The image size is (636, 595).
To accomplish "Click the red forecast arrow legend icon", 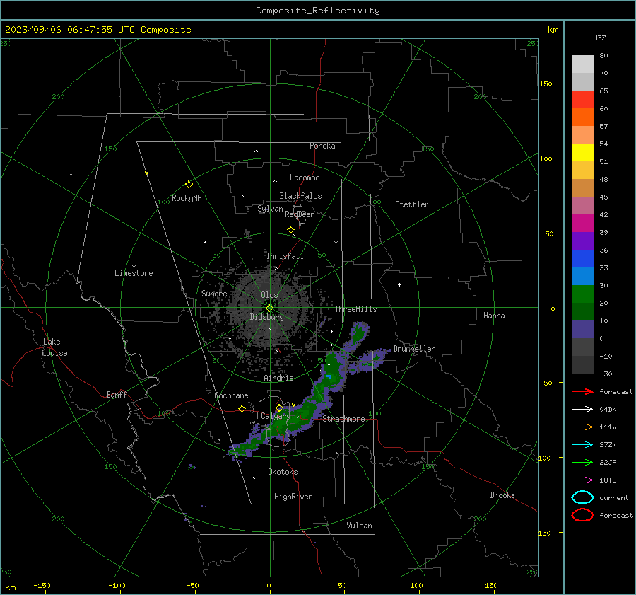I will [x=582, y=391].
